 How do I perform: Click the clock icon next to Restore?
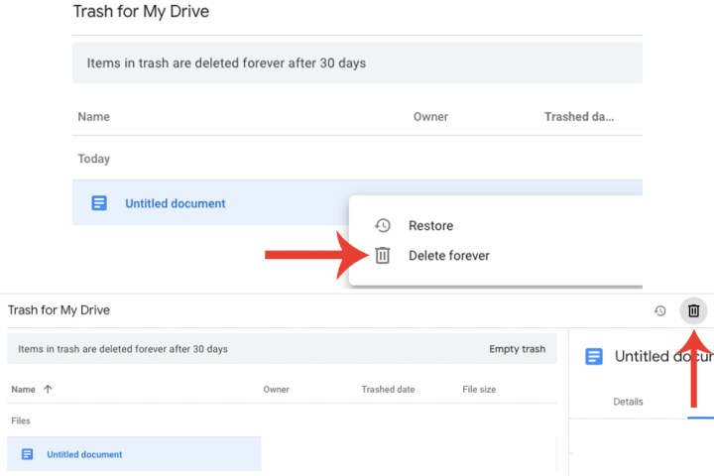[383, 226]
